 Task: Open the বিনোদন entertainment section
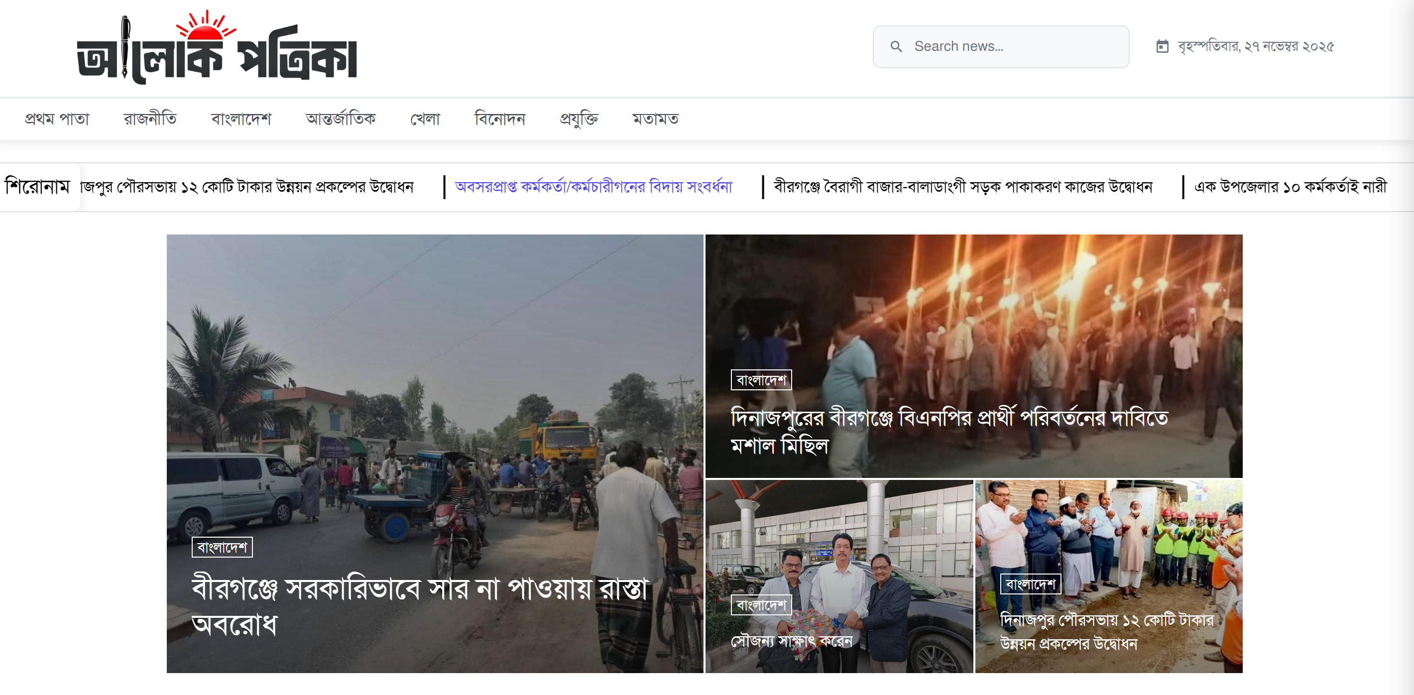(500, 118)
